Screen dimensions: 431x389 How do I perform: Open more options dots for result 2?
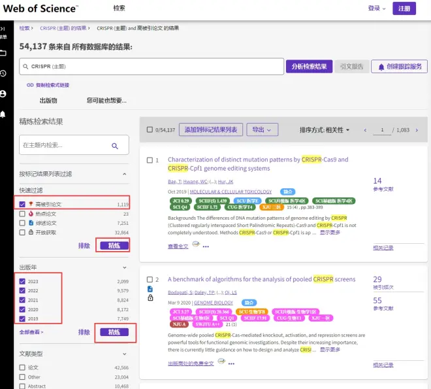[231, 364]
